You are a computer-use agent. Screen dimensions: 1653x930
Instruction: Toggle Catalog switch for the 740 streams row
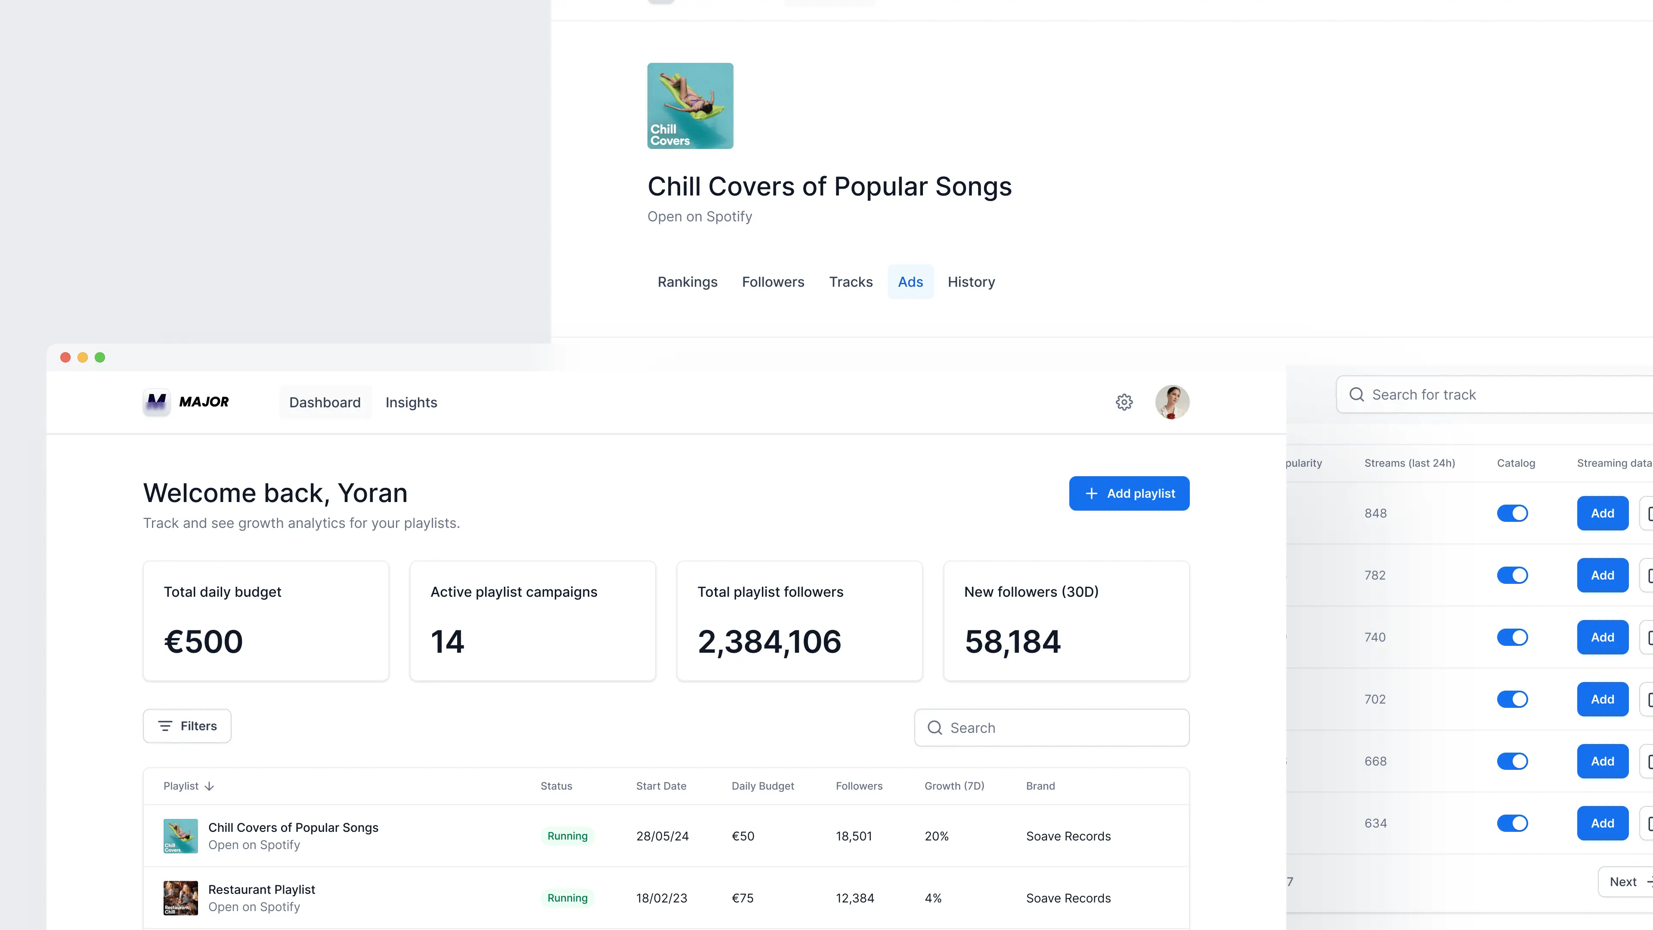(1513, 637)
